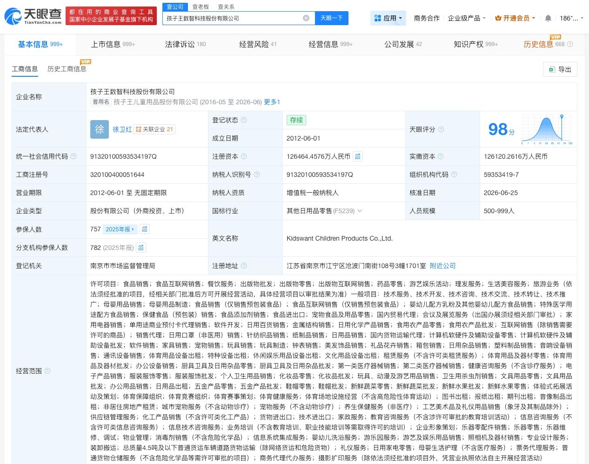This screenshot has height=464, width=589.
Task: Click registration number 320100400051644
Action: pyautogui.click(x=117, y=175)
